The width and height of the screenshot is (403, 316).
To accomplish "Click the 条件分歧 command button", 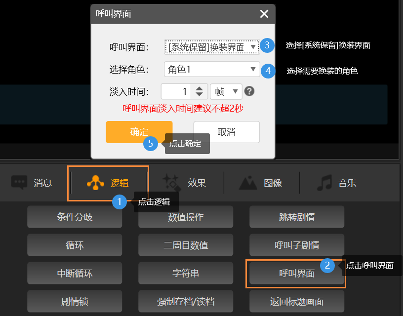I will (x=75, y=217).
